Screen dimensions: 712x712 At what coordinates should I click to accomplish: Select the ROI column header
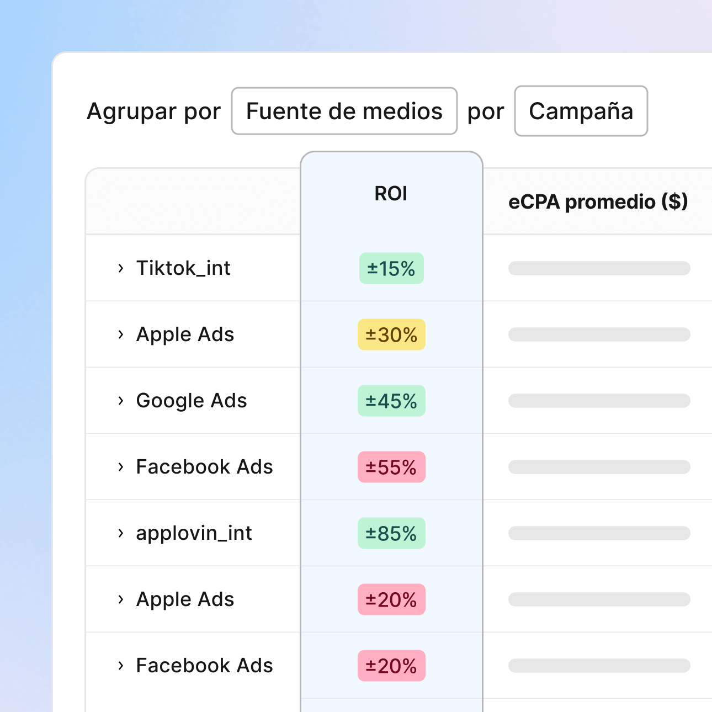[391, 193]
